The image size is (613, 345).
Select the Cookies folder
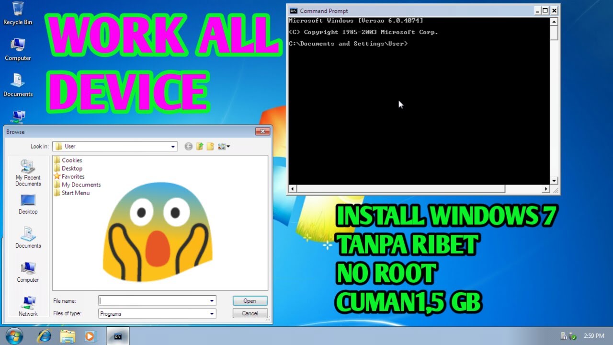pyautogui.click(x=68, y=160)
